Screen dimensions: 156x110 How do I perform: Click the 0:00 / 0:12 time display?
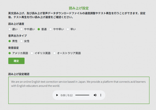tap(67, 95)
